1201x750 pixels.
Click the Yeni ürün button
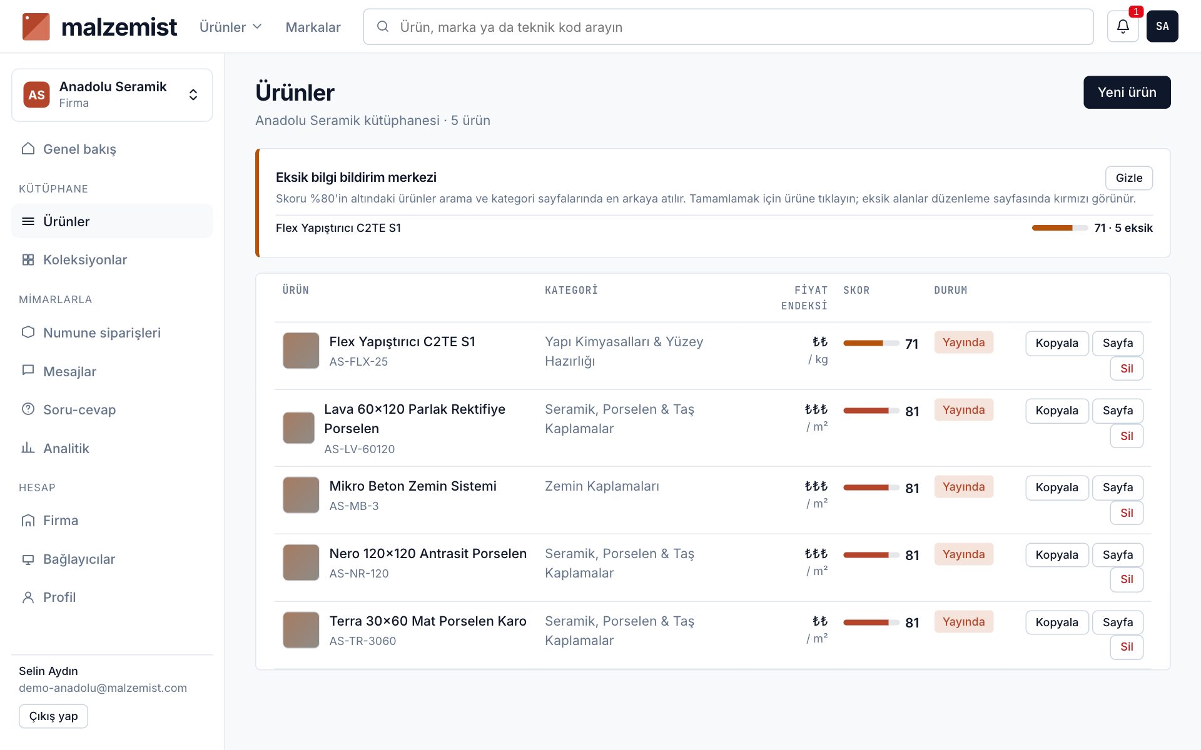pos(1127,92)
